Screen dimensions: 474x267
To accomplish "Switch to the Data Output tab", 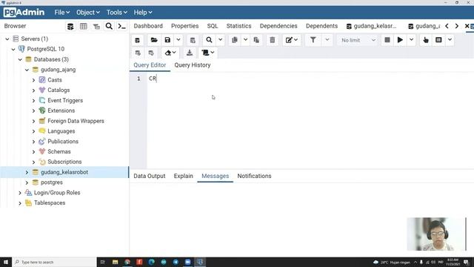I will [150, 177].
